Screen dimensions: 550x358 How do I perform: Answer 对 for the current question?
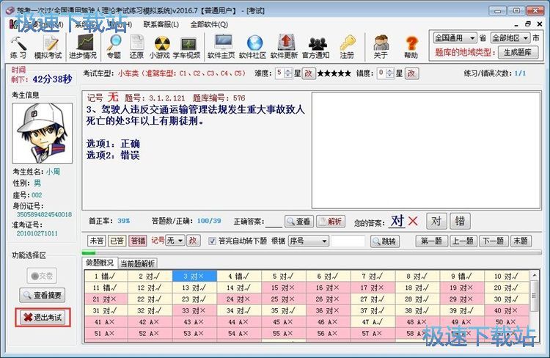[x=436, y=222]
